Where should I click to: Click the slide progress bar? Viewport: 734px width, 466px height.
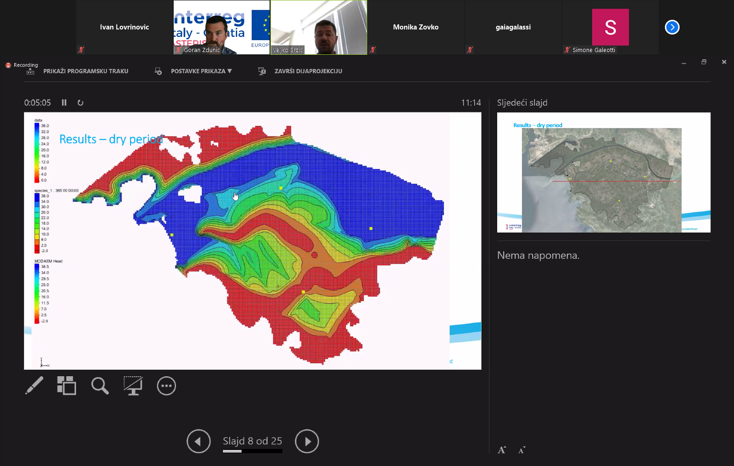coord(252,451)
